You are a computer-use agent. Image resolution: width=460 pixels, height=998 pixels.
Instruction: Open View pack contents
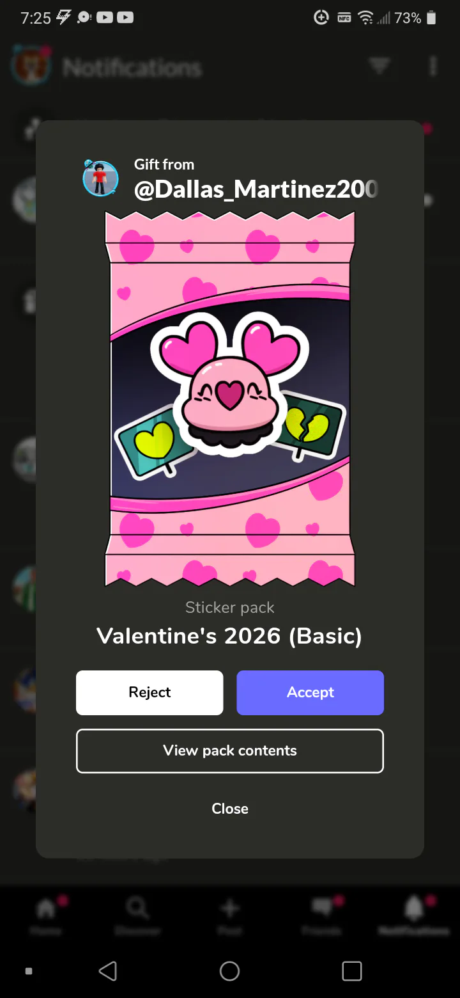coord(230,751)
